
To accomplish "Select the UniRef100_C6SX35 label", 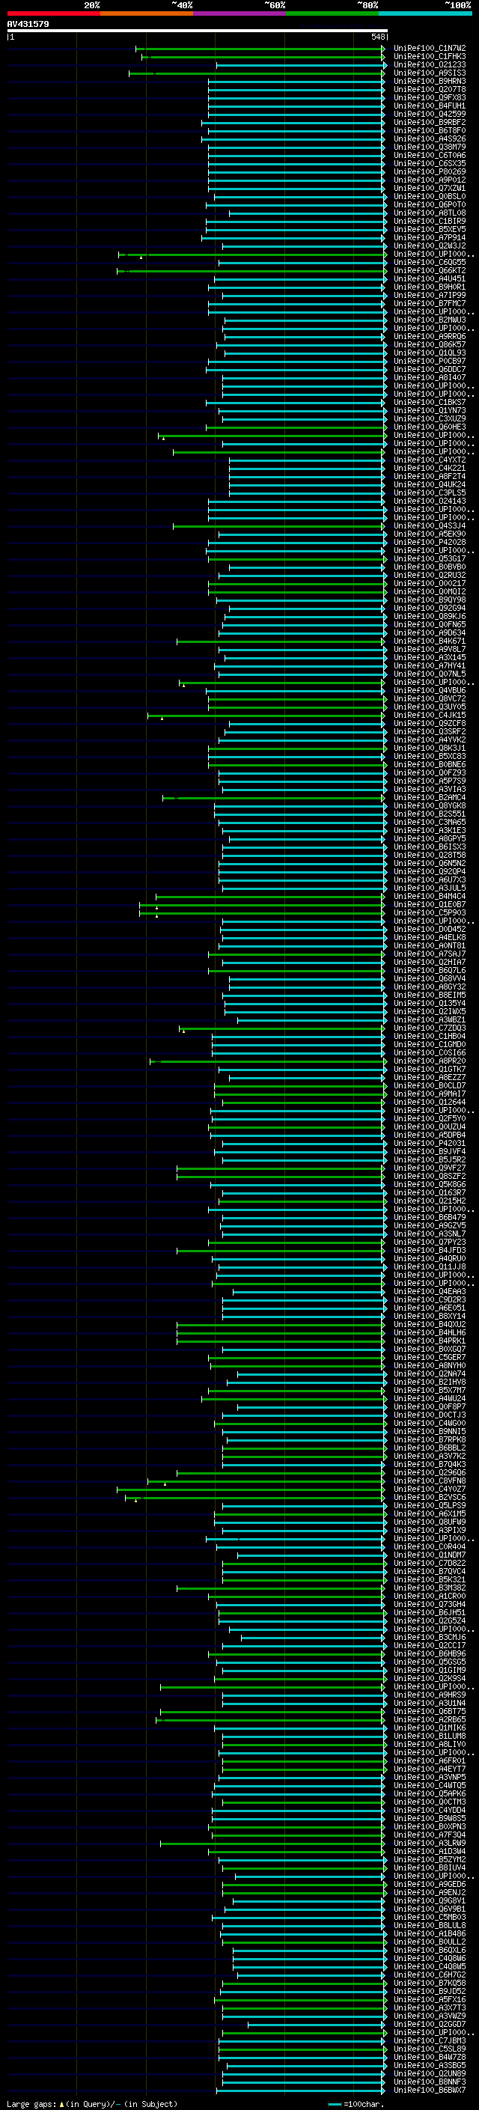I will pos(429,163).
